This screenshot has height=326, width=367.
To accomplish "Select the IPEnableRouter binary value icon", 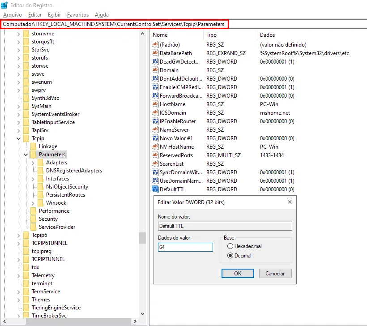I will 155,121.
